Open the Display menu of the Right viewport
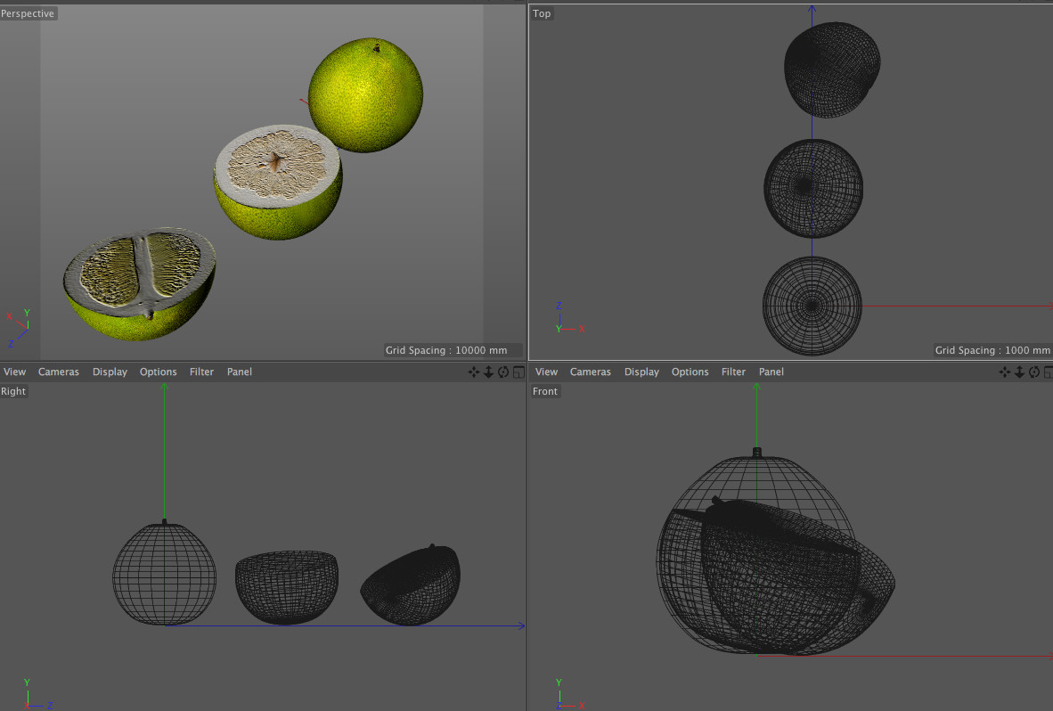 pyautogui.click(x=110, y=372)
